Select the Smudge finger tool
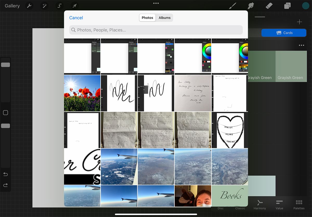312x217 pixels. (x=251, y=6)
